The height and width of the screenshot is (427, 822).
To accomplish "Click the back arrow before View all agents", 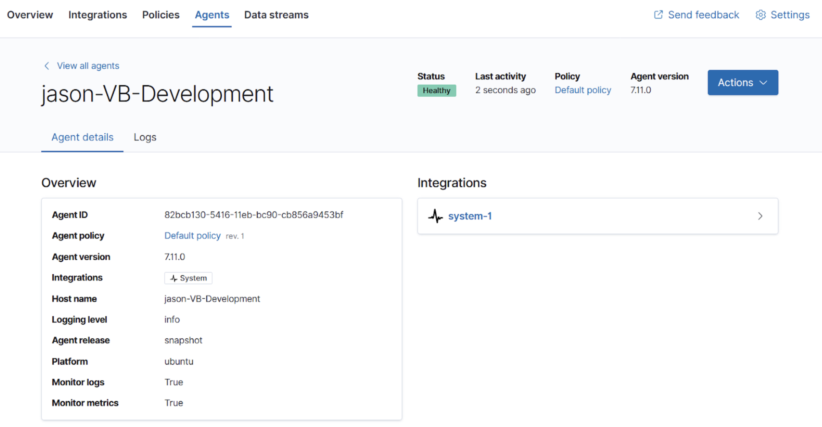I will [x=47, y=66].
